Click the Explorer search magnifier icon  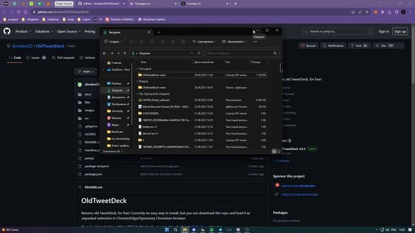click(275, 53)
